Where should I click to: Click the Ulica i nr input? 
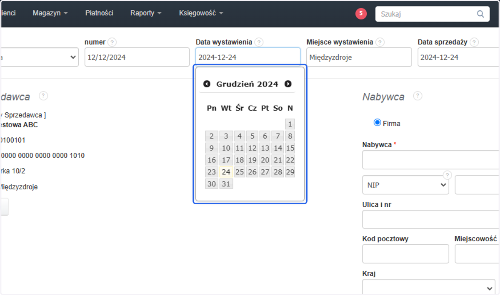(431, 219)
